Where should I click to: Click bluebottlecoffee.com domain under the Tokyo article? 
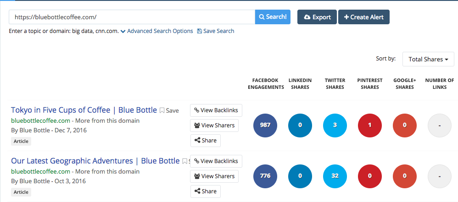(x=40, y=120)
